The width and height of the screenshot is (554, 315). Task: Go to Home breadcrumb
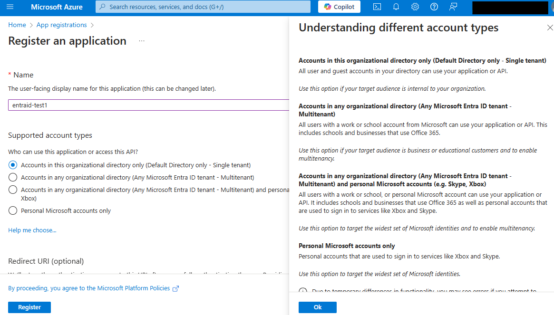(17, 25)
